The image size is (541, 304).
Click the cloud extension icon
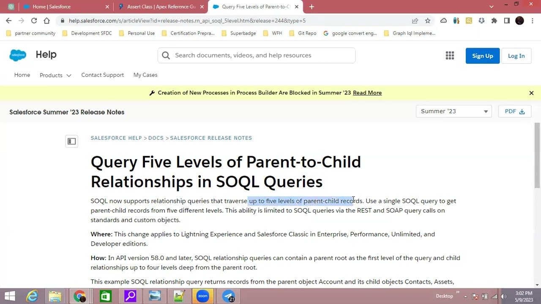(443, 21)
